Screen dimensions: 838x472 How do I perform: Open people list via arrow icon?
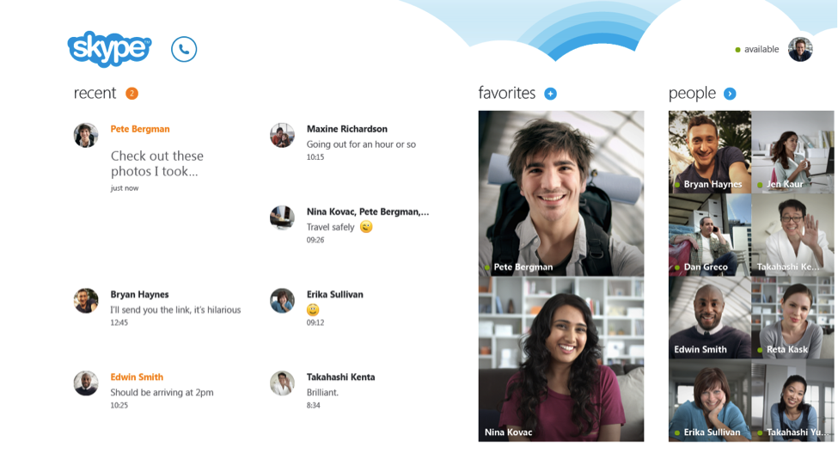pyautogui.click(x=730, y=94)
